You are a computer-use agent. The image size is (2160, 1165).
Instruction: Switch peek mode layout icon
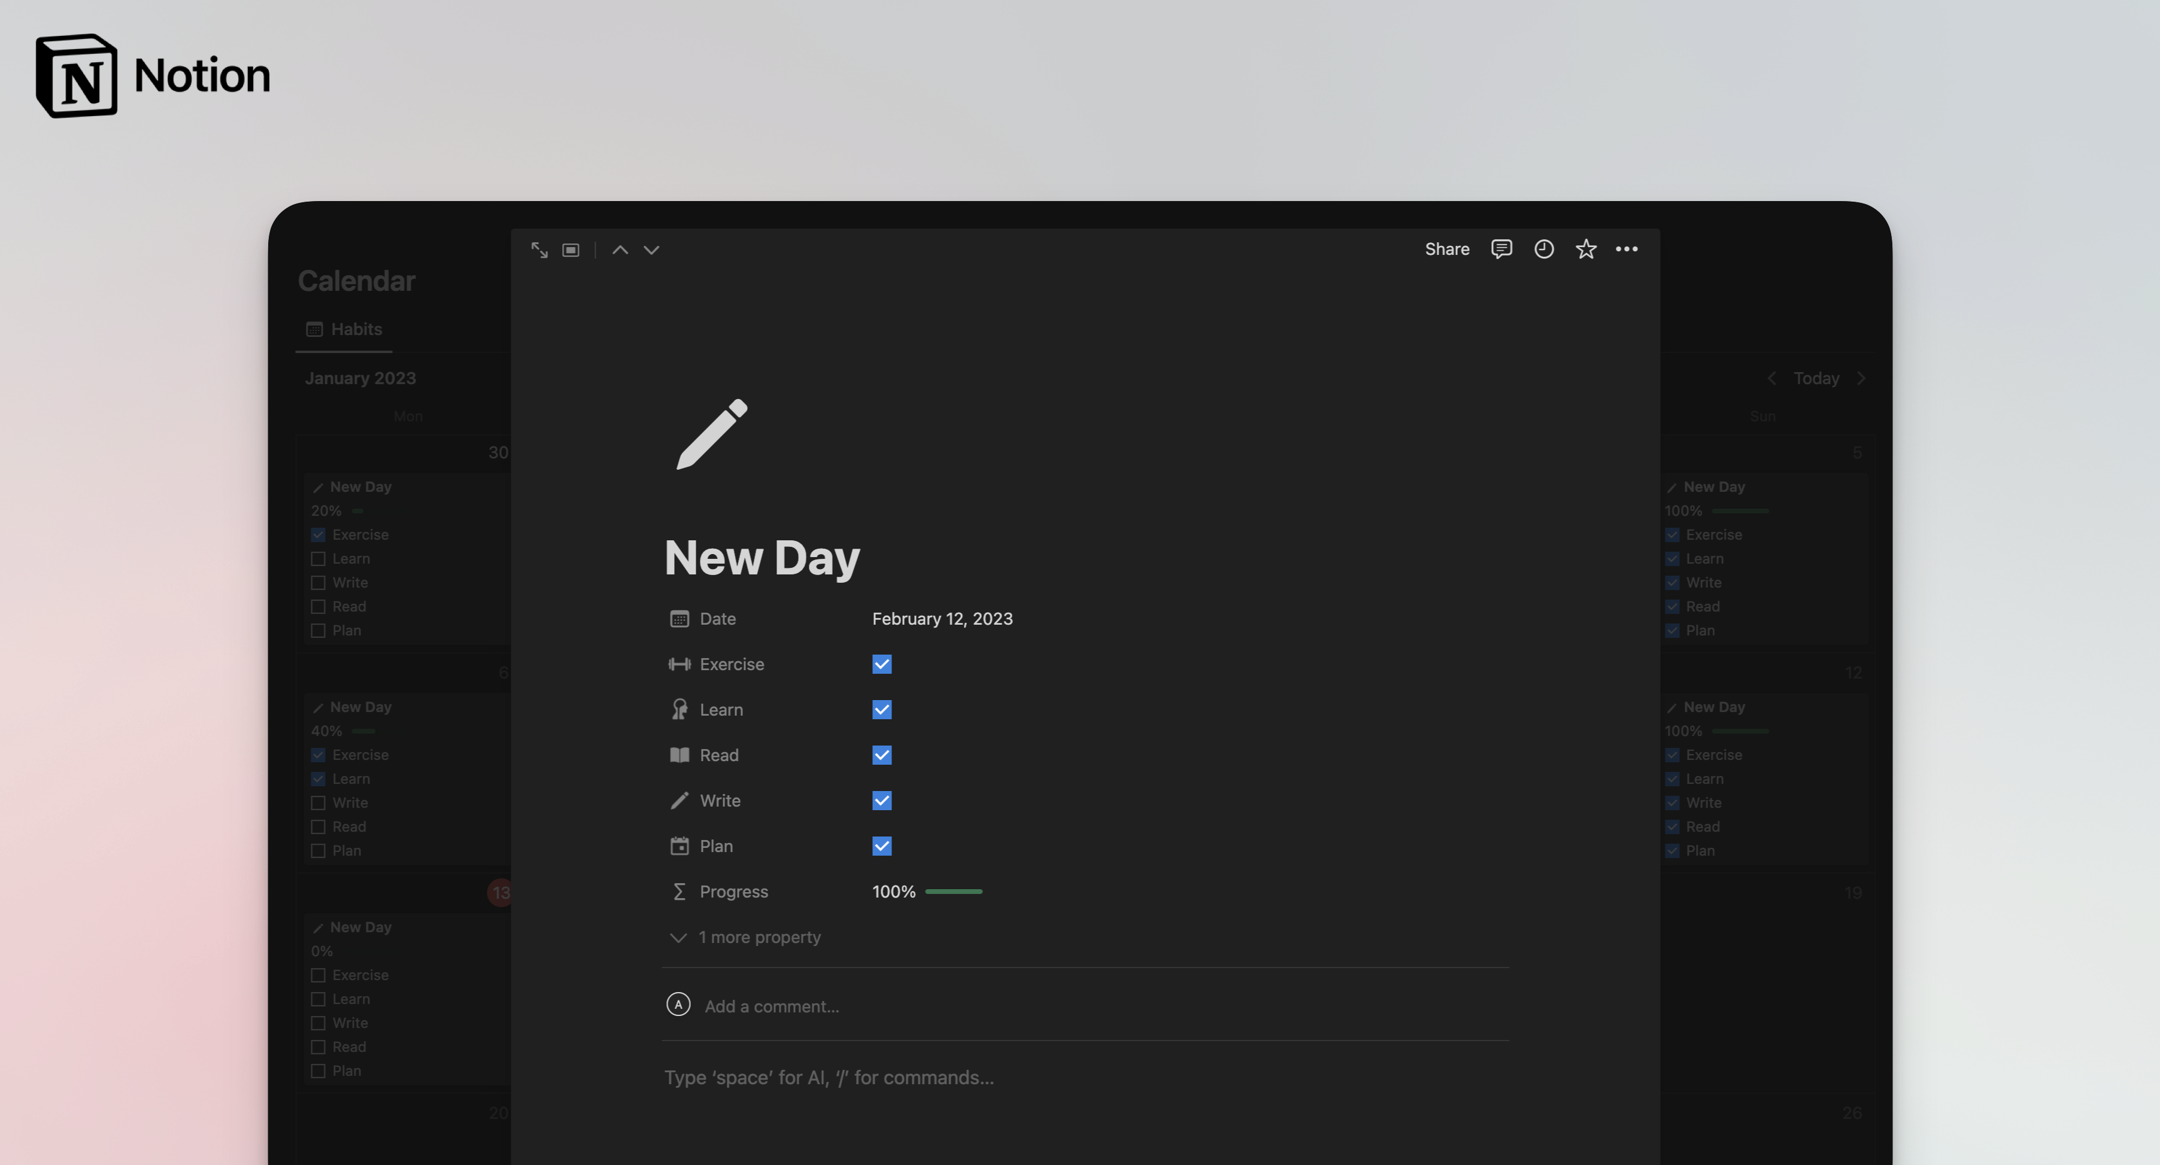click(571, 250)
